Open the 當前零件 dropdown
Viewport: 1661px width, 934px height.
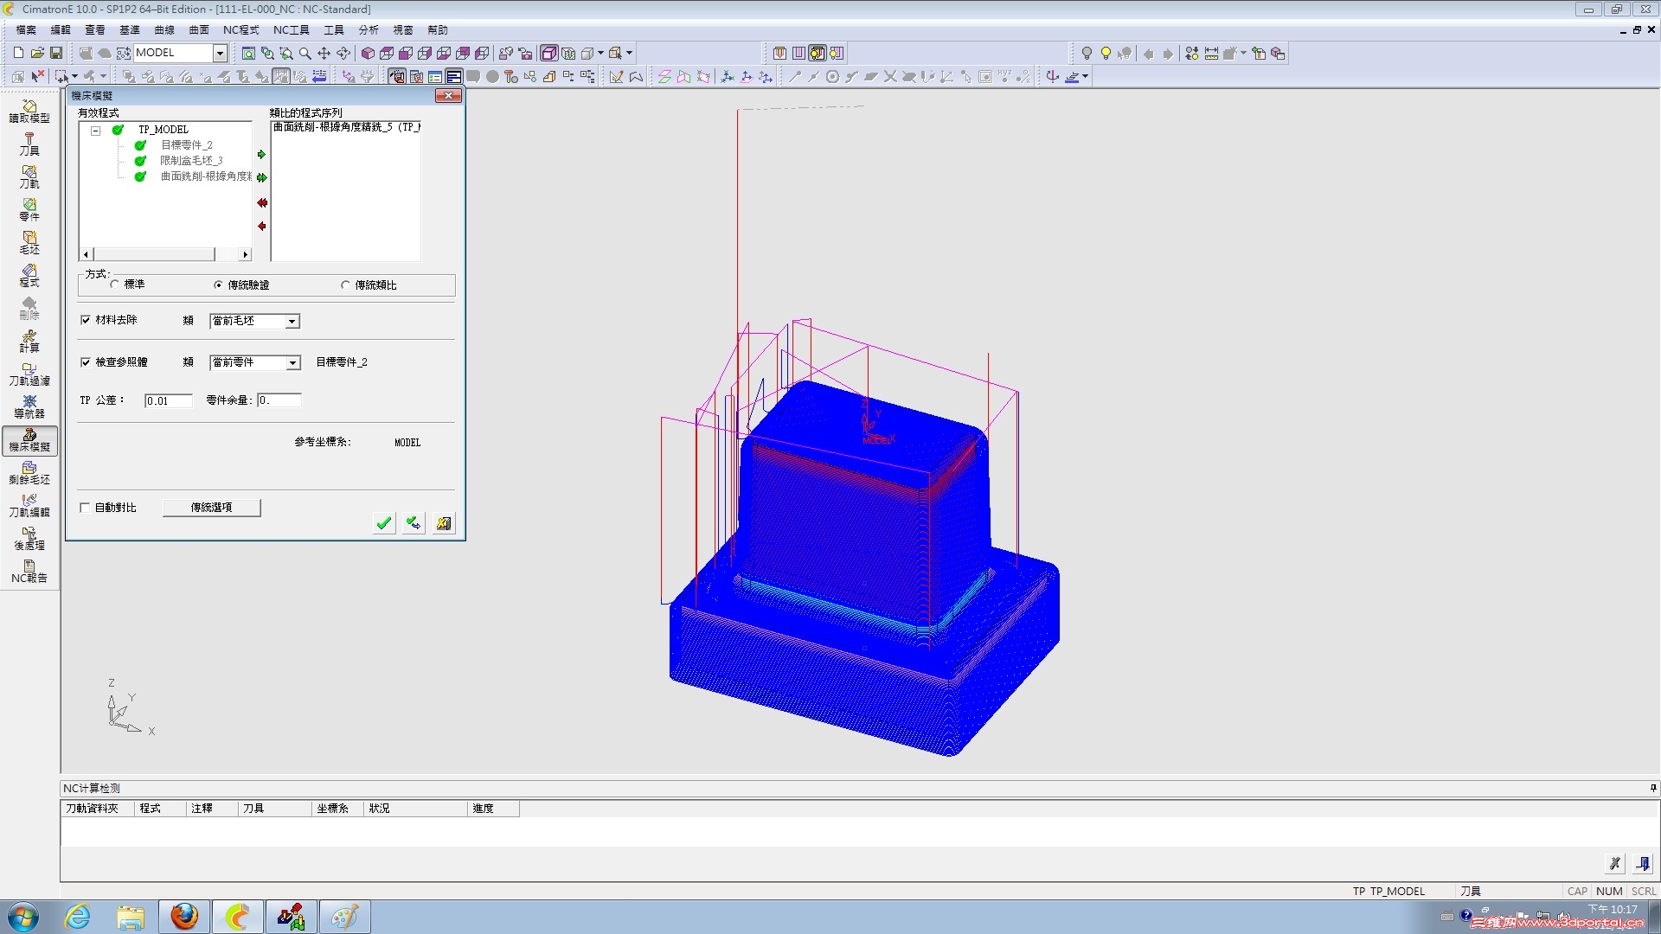292,362
